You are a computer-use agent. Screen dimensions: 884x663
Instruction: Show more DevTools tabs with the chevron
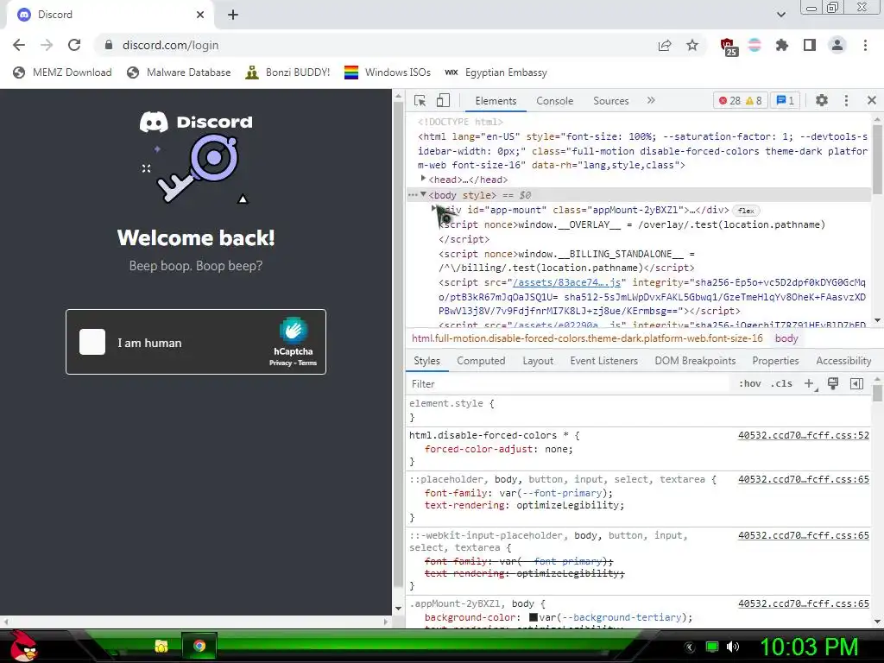651,100
